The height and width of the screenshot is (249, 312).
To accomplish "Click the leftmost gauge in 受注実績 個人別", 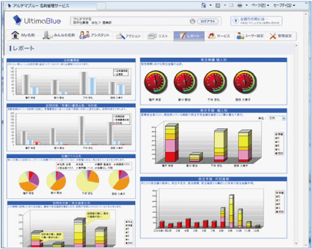I will [156, 82].
